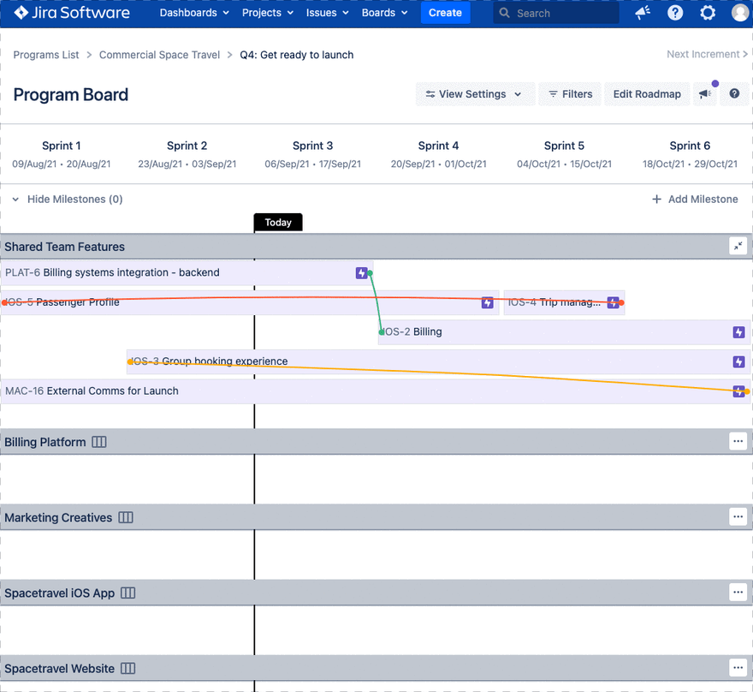
Task: Click the Program Board announcement megaphone icon
Action: coord(704,94)
